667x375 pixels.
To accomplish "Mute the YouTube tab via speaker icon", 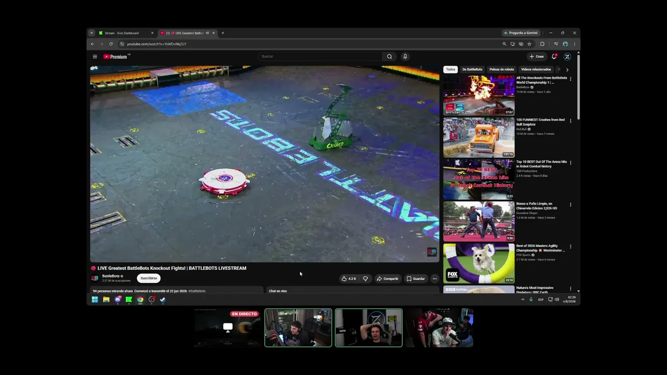I will click(x=207, y=33).
